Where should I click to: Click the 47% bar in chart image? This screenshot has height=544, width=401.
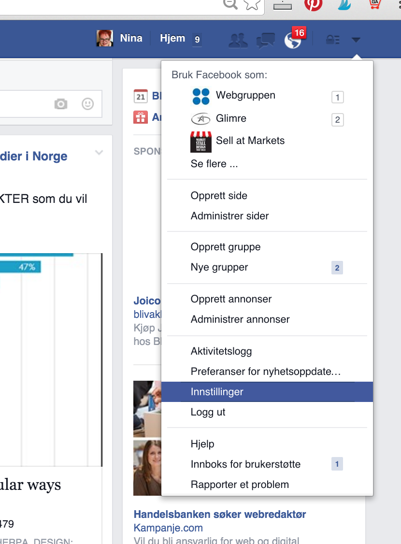coord(20,267)
